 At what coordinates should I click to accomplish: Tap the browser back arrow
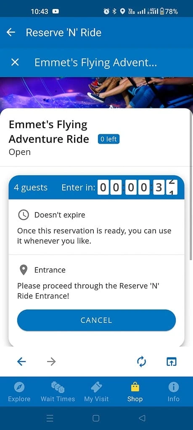tap(21, 362)
